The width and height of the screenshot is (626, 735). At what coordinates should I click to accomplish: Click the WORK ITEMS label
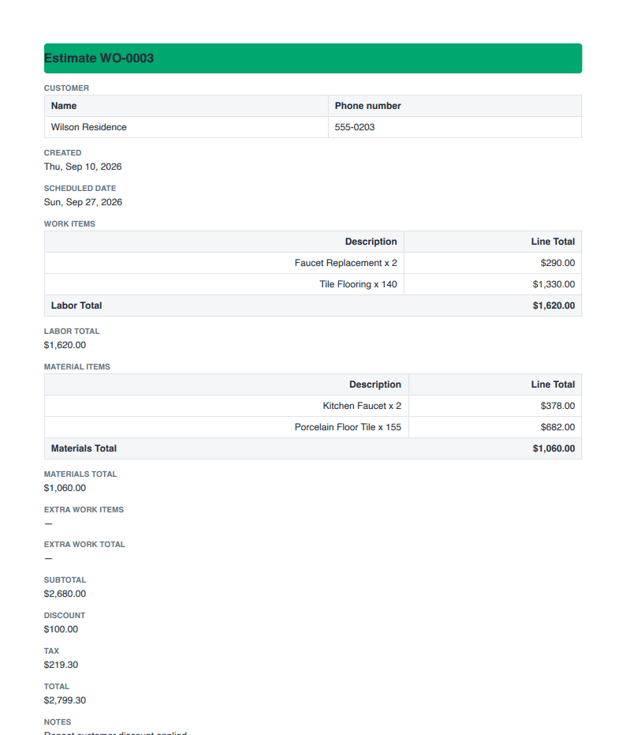tap(69, 224)
